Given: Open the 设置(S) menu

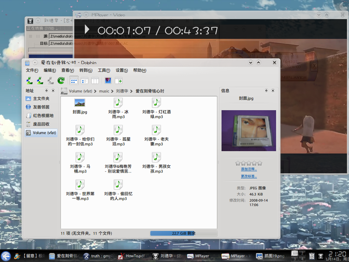Looking at the screenshot, I should [122, 70].
